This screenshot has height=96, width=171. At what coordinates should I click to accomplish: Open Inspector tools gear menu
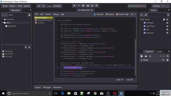[168, 60]
